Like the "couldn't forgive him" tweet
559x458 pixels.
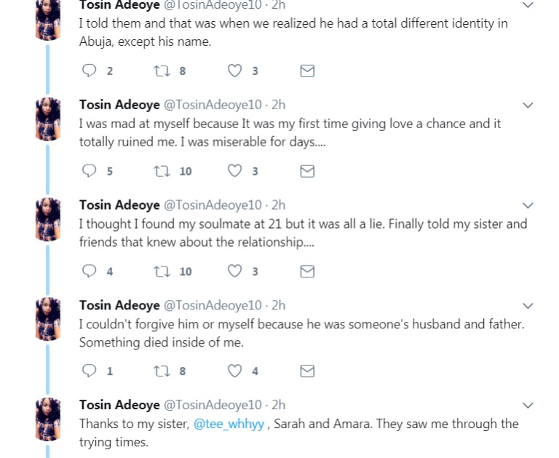tap(234, 371)
